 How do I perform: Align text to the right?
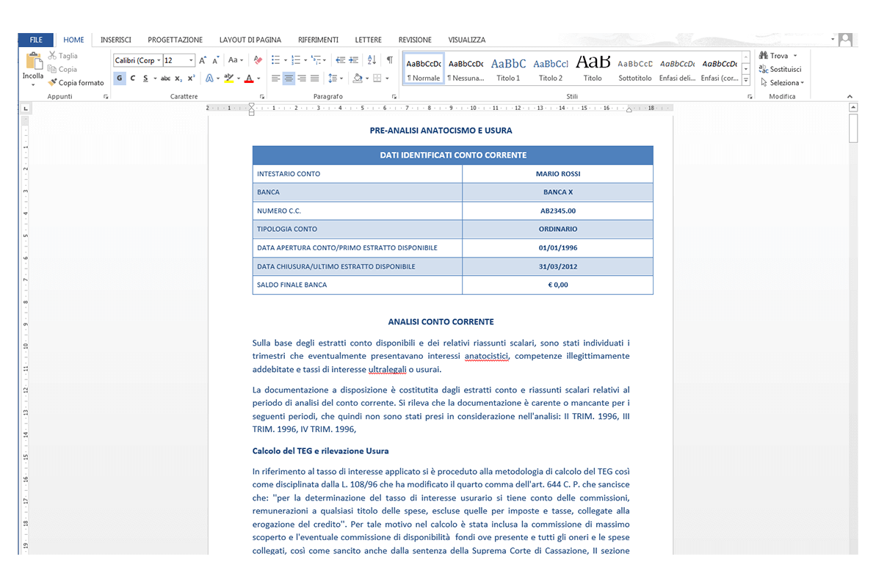pyautogui.click(x=302, y=79)
